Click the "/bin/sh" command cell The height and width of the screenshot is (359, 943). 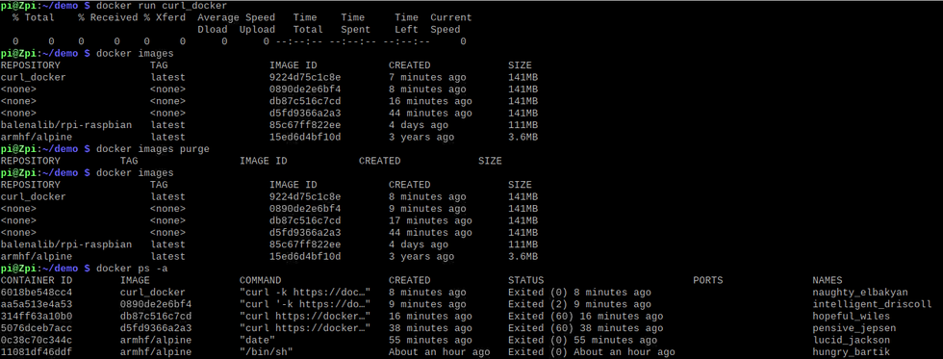[x=267, y=352]
